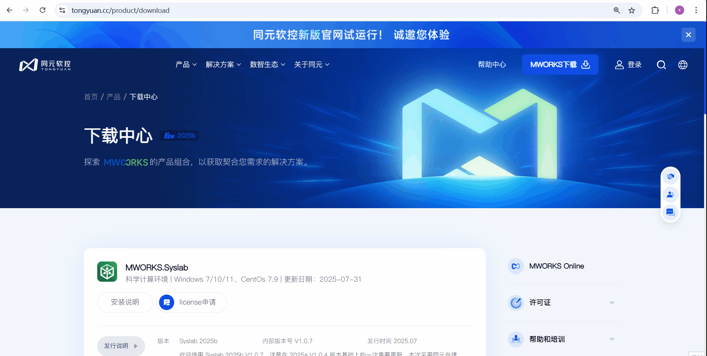The height and width of the screenshot is (356, 707).
Task: Click the top floating sidebar handshake icon
Action: [x=670, y=177]
